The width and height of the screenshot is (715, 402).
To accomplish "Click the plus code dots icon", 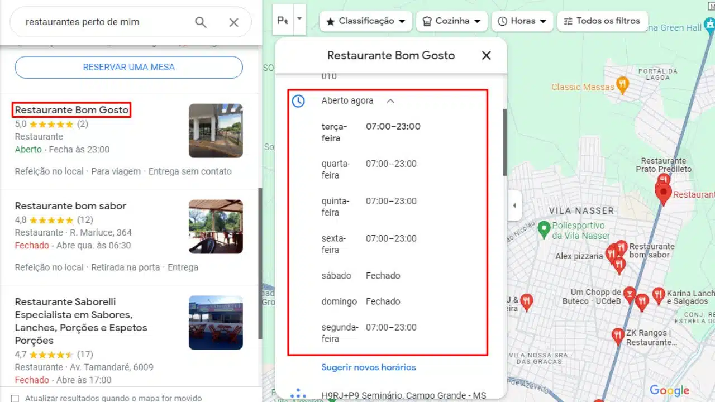I will coord(299,394).
